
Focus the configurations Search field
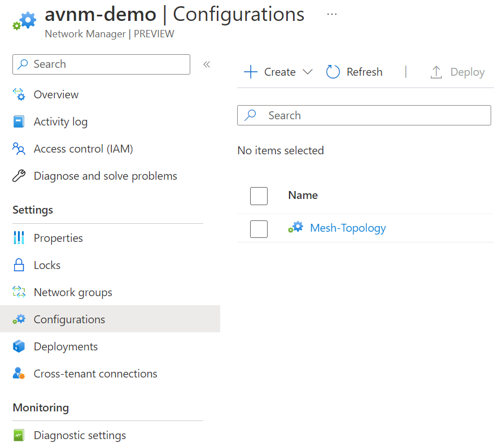point(373,115)
